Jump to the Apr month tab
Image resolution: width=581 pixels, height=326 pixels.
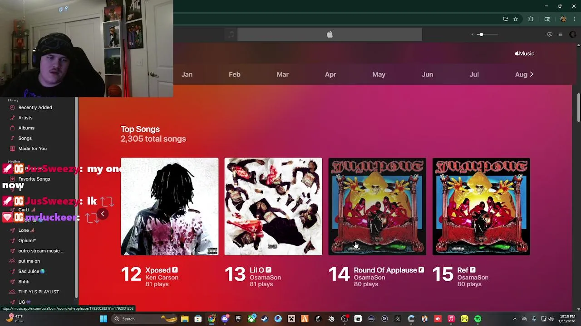tap(330, 74)
